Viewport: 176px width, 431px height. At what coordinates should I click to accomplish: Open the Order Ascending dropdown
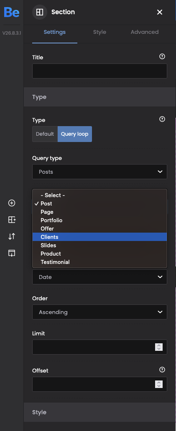tap(99, 312)
